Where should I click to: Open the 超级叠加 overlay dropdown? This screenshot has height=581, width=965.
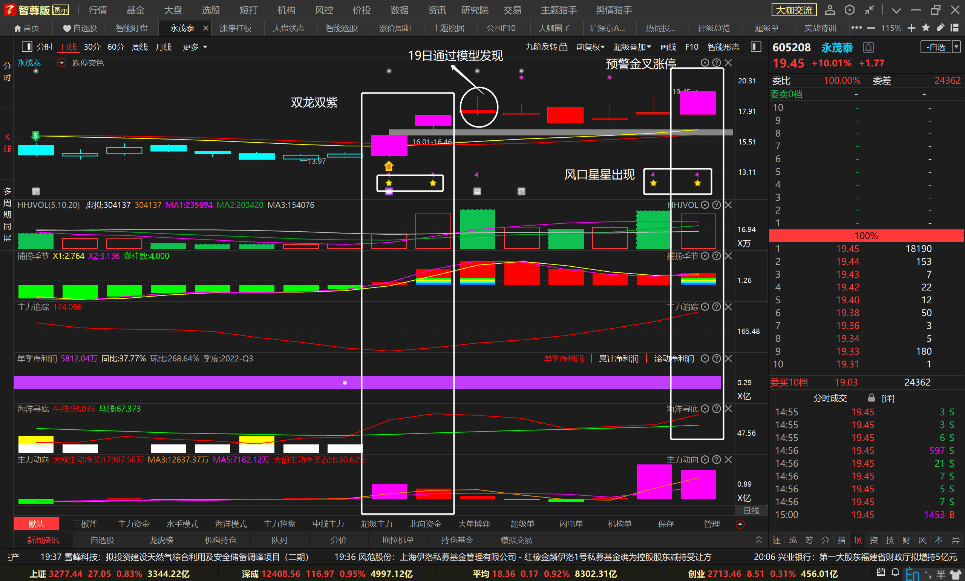[x=632, y=47]
